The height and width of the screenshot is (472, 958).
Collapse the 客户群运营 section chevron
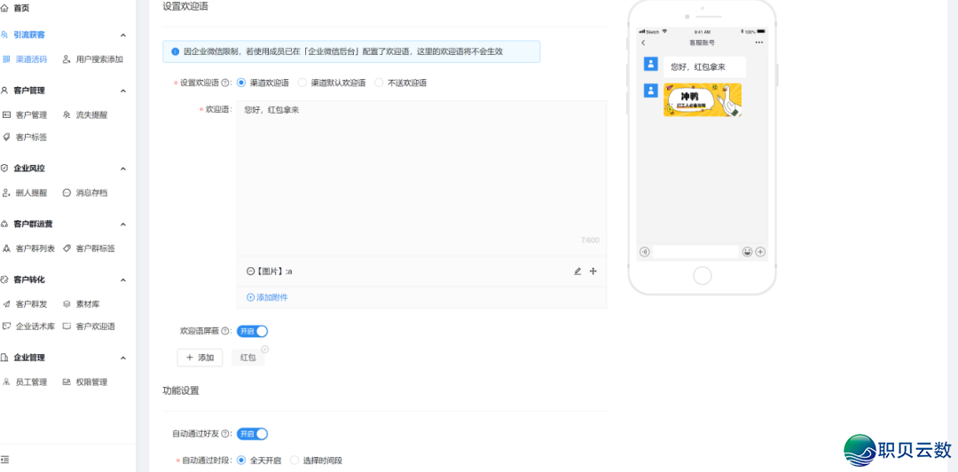122,224
